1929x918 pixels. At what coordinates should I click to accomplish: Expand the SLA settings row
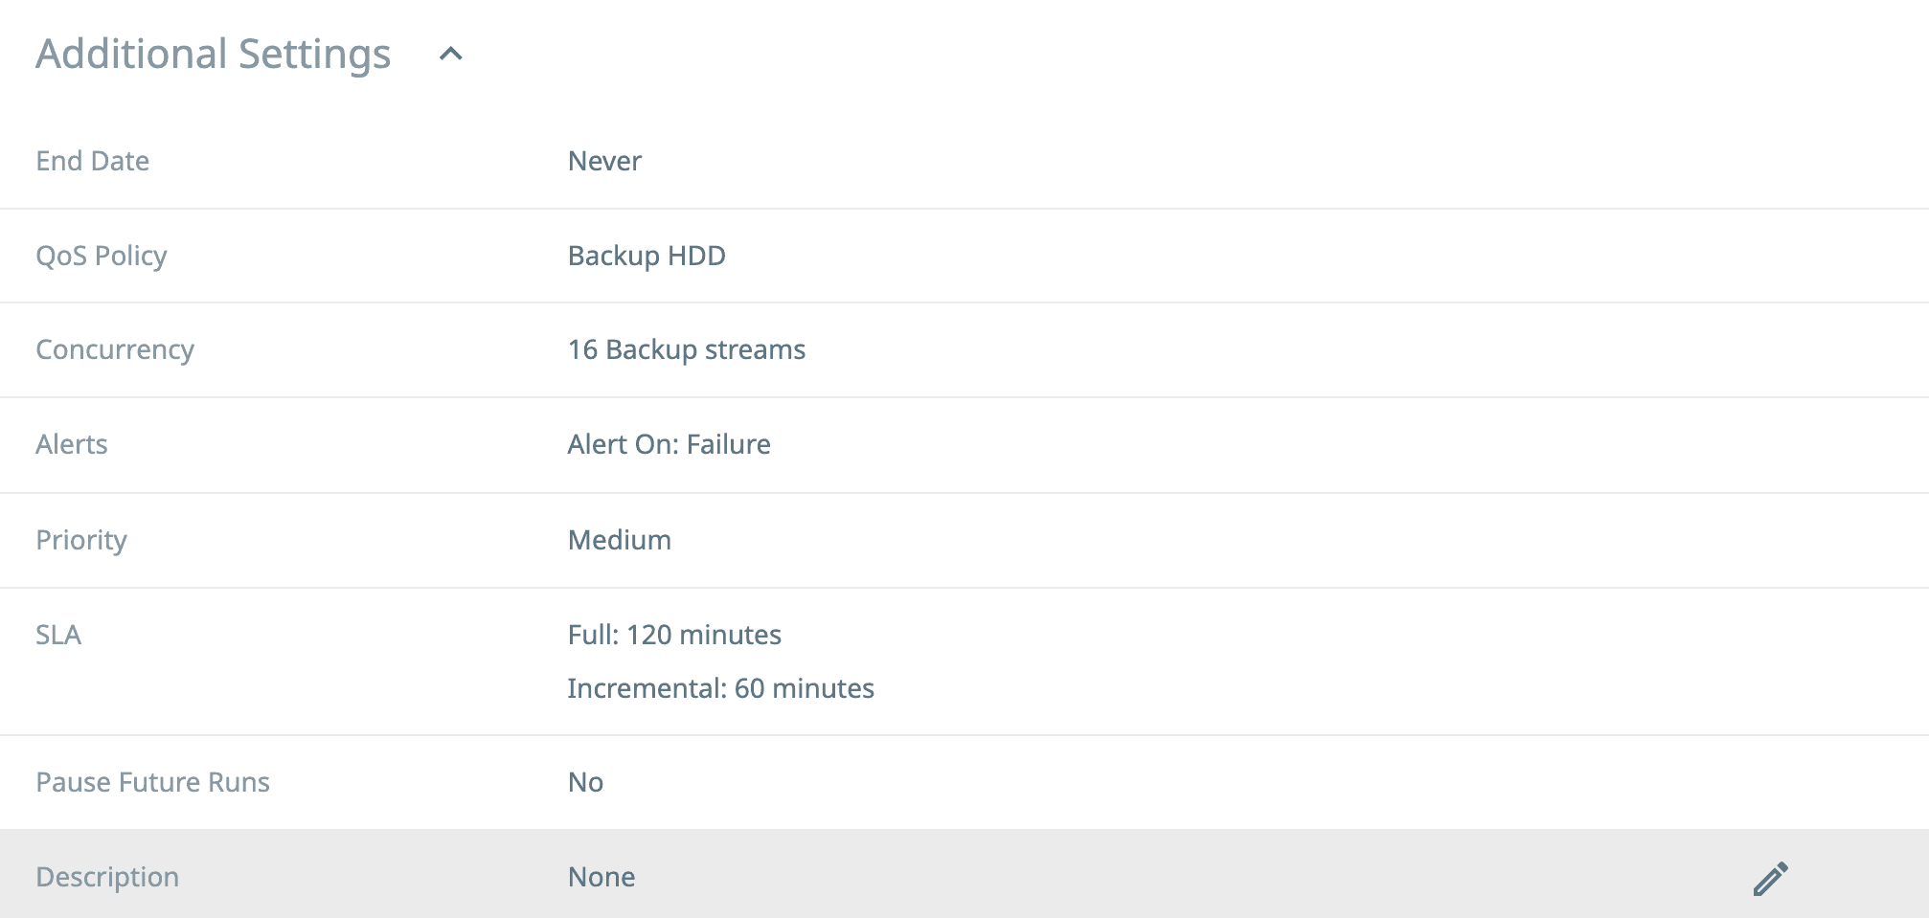click(57, 635)
